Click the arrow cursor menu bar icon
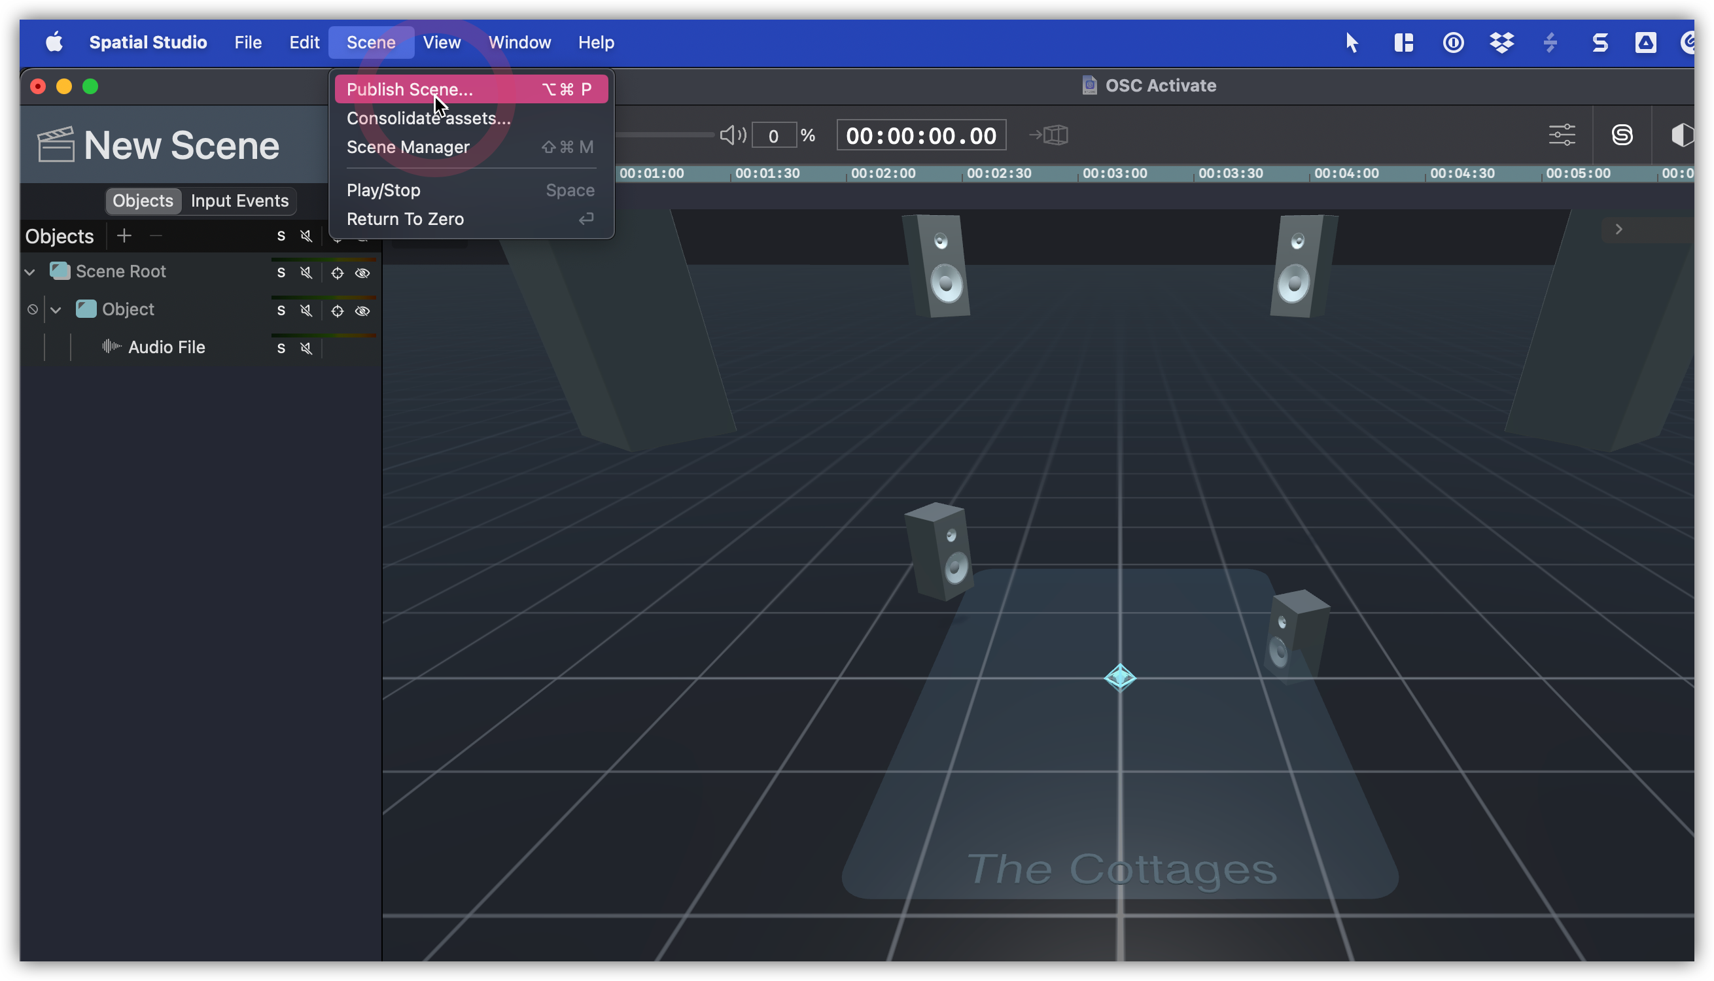The width and height of the screenshot is (1714, 981). (x=1352, y=43)
